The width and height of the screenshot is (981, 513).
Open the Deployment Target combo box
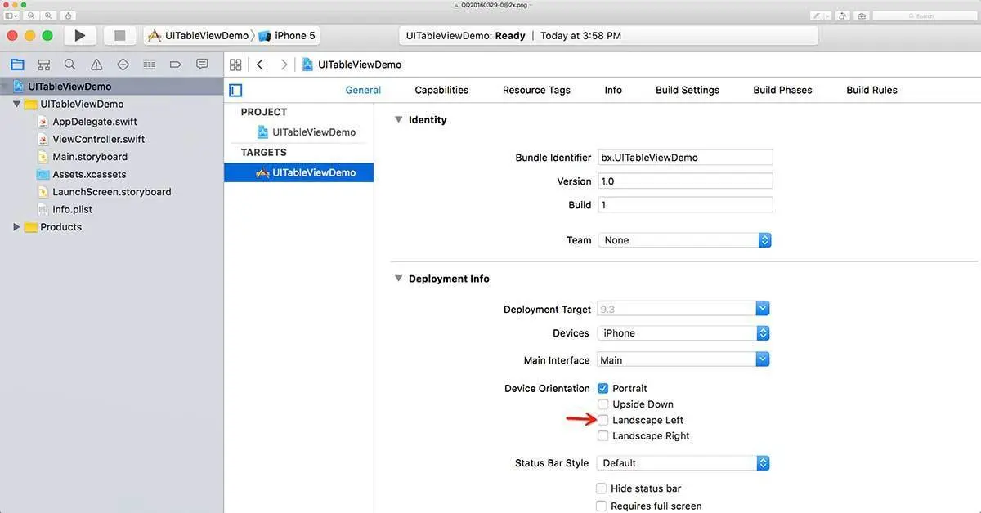tap(684, 309)
